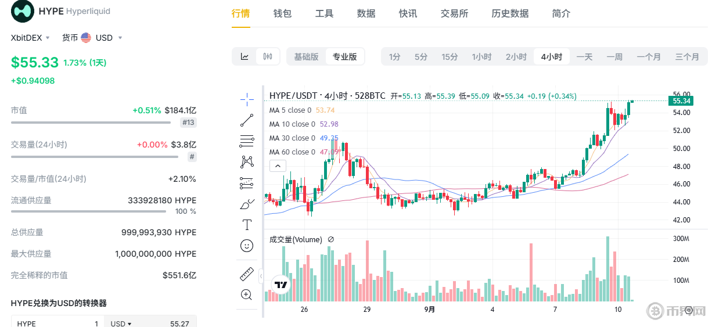The width and height of the screenshot is (712, 327).
Task: Open the XbitDEX exchange dropdown
Action: click(30, 38)
